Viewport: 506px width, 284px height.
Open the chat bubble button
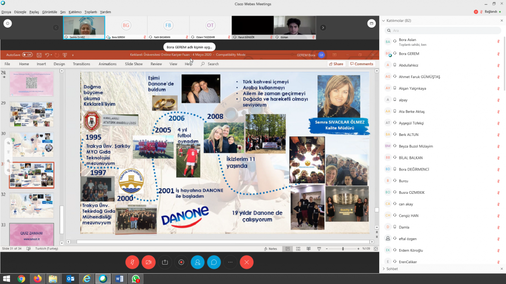(214, 262)
